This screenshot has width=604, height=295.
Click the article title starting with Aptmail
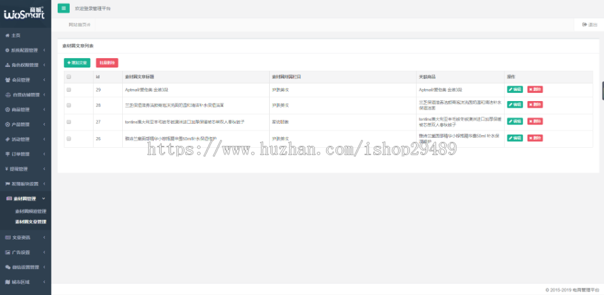[147, 90]
